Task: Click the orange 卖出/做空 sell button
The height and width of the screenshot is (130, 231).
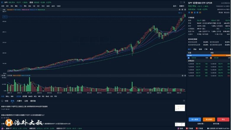Action: pos(209,119)
